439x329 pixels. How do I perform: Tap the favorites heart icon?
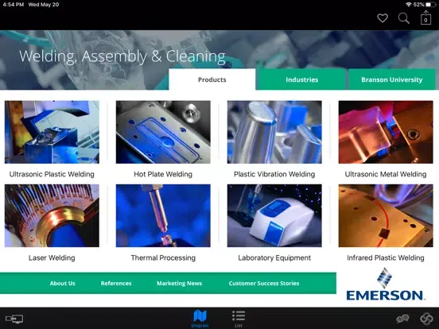(383, 18)
